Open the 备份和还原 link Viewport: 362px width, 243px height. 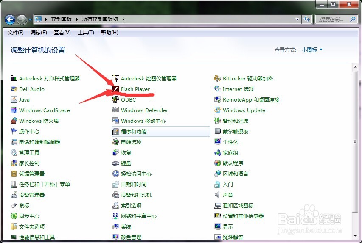click(x=236, y=121)
